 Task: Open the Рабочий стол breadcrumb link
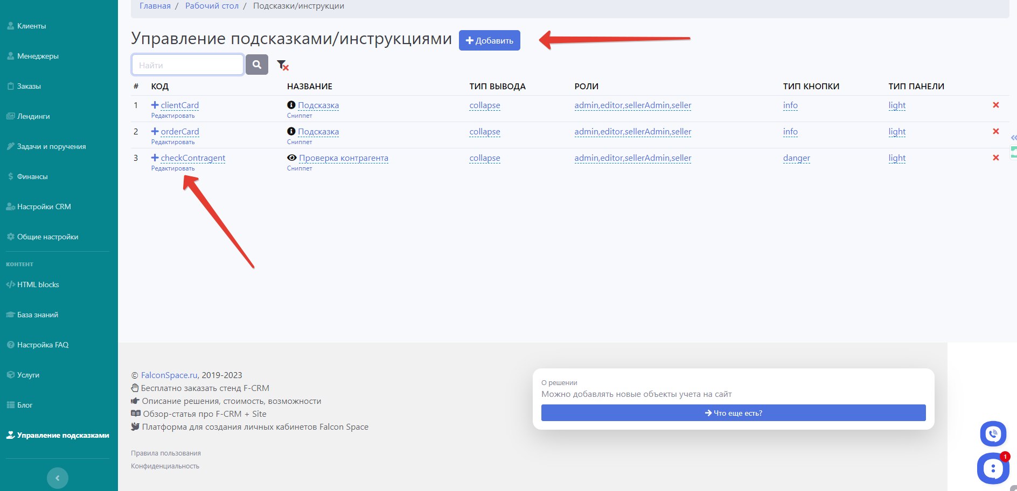tap(212, 6)
